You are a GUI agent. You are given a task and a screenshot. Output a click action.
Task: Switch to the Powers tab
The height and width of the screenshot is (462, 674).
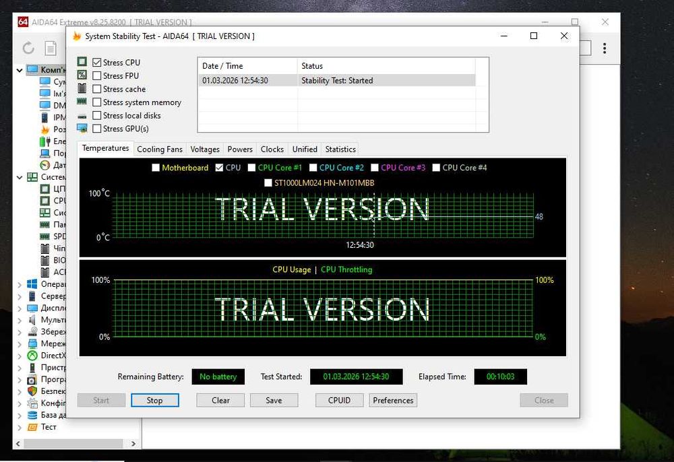(x=240, y=150)
